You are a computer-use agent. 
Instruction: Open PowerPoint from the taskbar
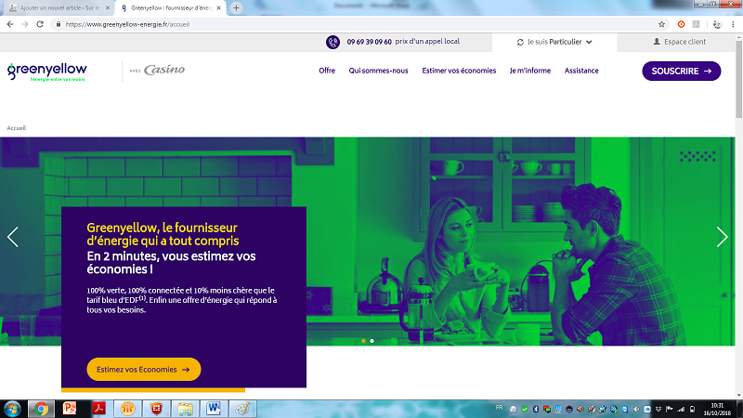click(x=70, y=409)
